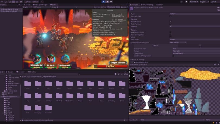Open the Account dropdown
This screenshot has width=220, height=124.
194,2
